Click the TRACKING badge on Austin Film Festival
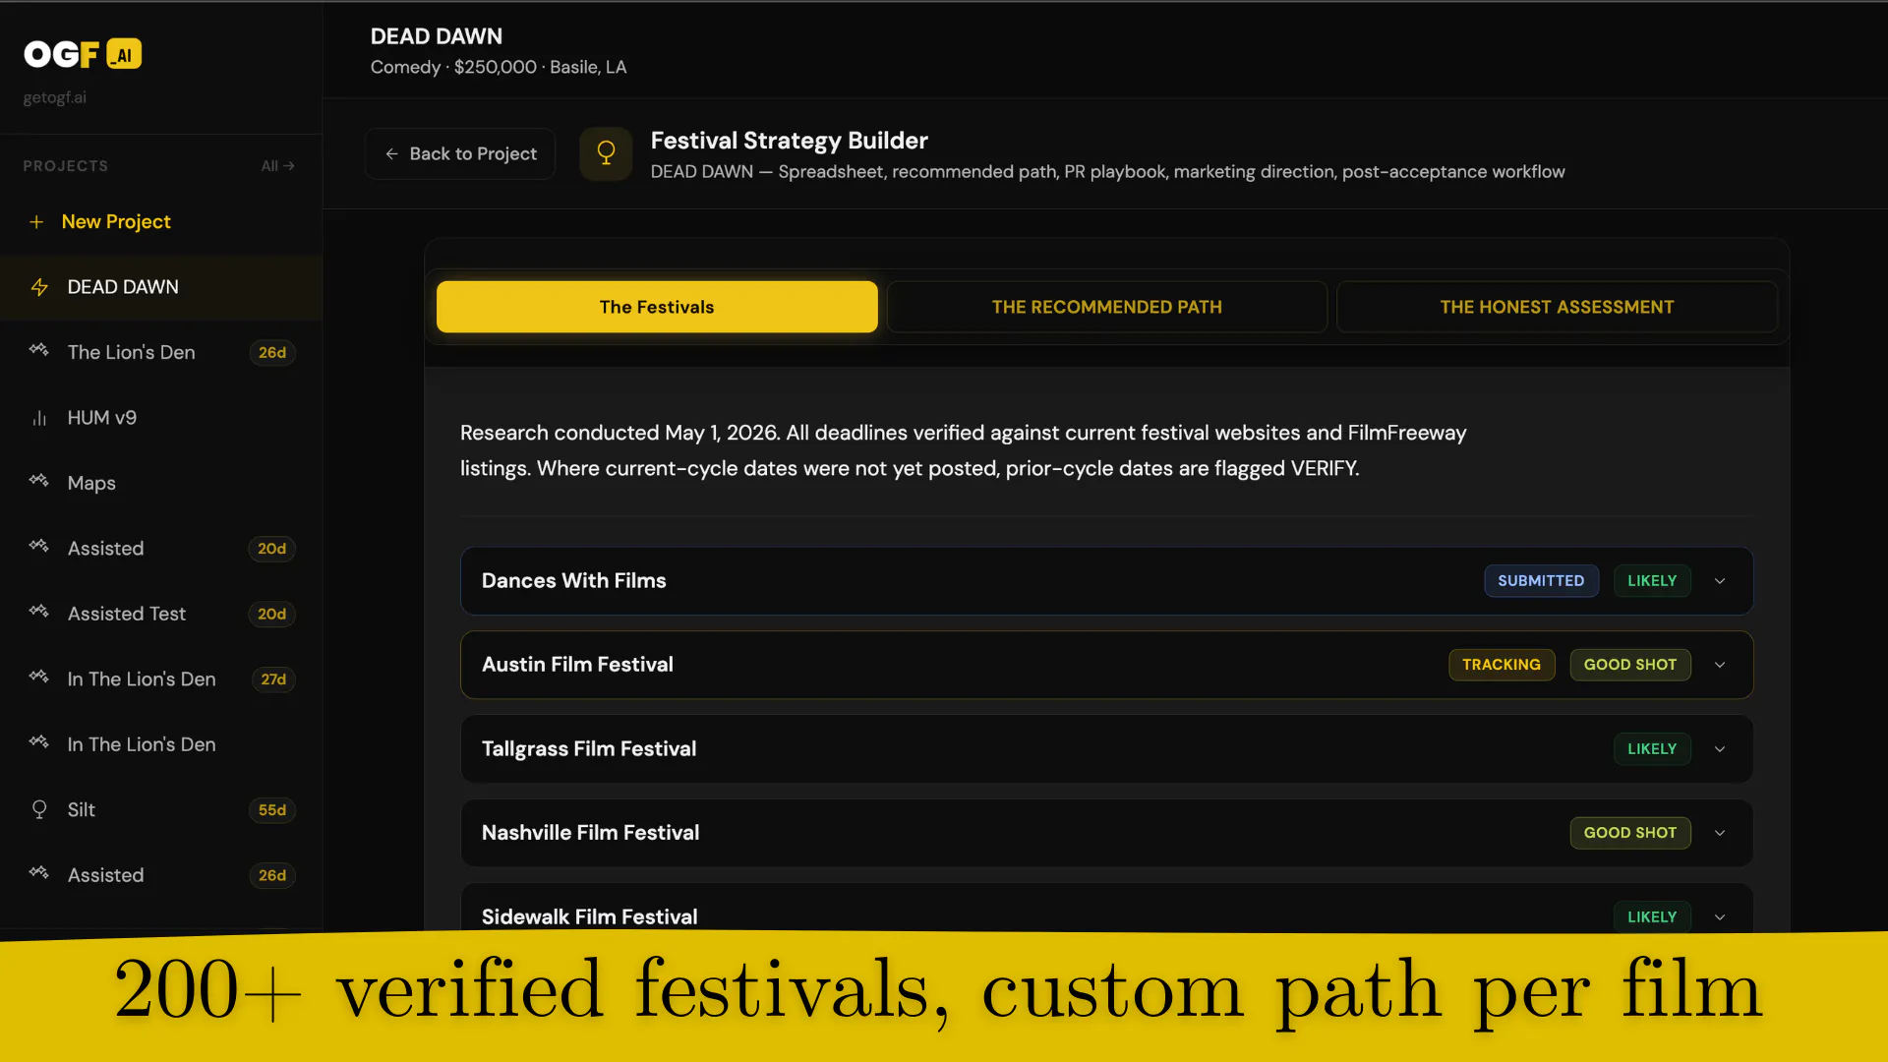The height and width of the screenshot is (1062, 1888). tap(1502, 665)
